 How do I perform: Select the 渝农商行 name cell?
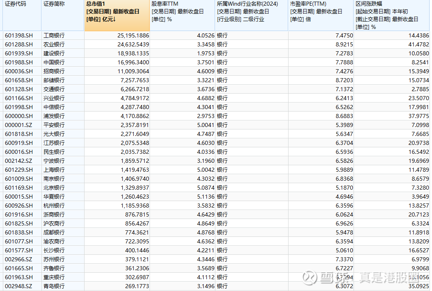[54, 242]
